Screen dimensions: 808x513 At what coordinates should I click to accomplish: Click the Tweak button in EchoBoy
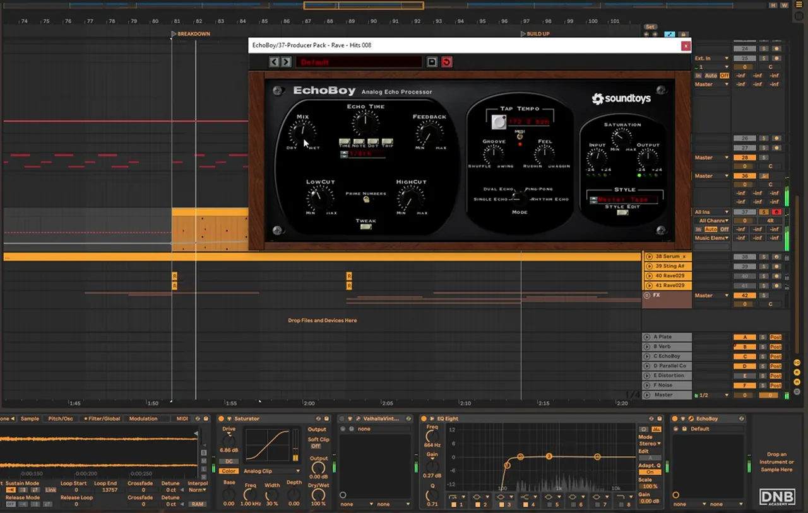(x=365, y=227)
